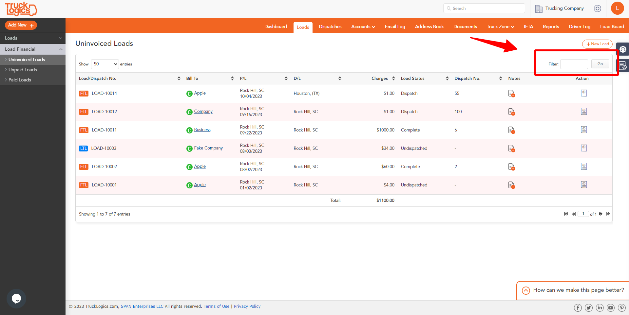629x315 pixels.
Task: Click the TruckLogics logo
Action: [21, 9]
